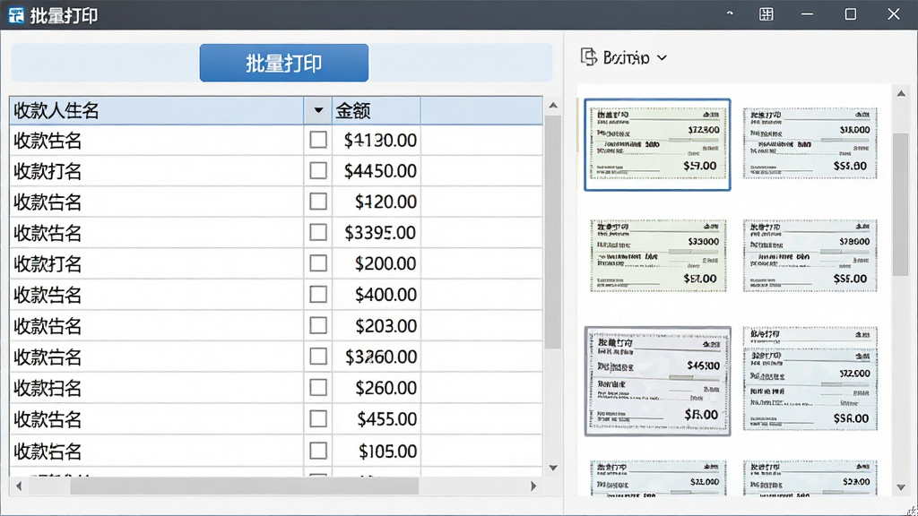The image size is (918, 516).
Task: Check the box for the $4130.00 row
Action: point(318,139)
